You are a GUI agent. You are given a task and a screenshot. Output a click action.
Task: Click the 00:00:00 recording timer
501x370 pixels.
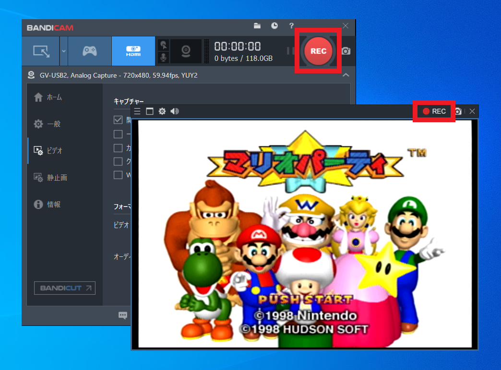[238, 46]
